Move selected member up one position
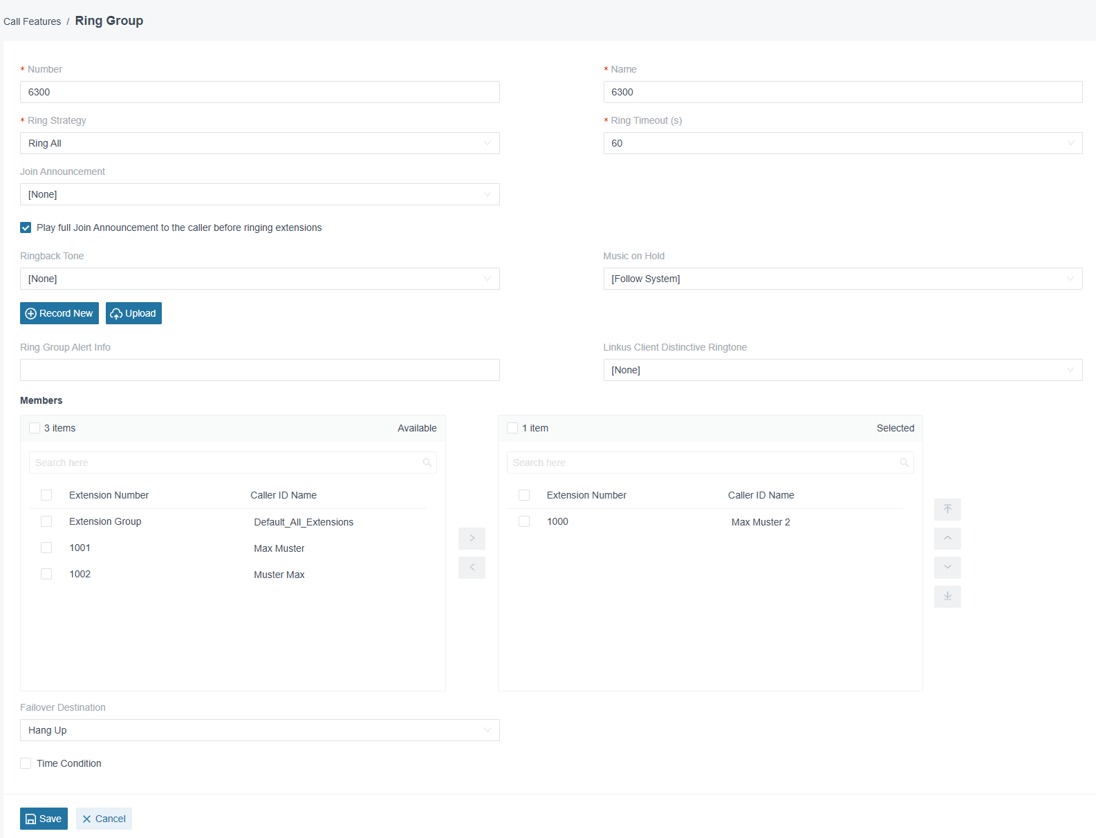 [947, 539]
